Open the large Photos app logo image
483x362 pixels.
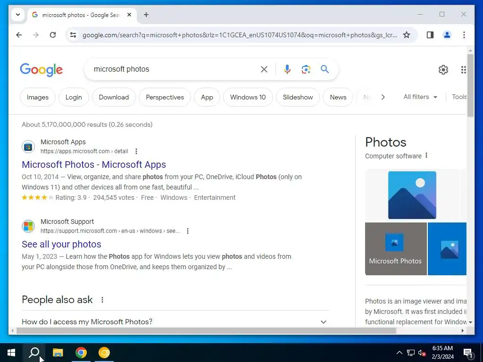point(412,195)
